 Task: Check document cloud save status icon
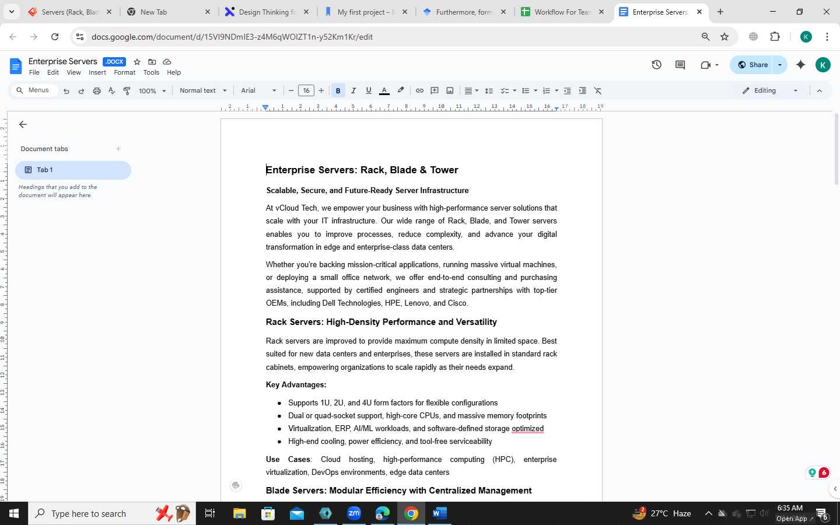coord(167,62)
